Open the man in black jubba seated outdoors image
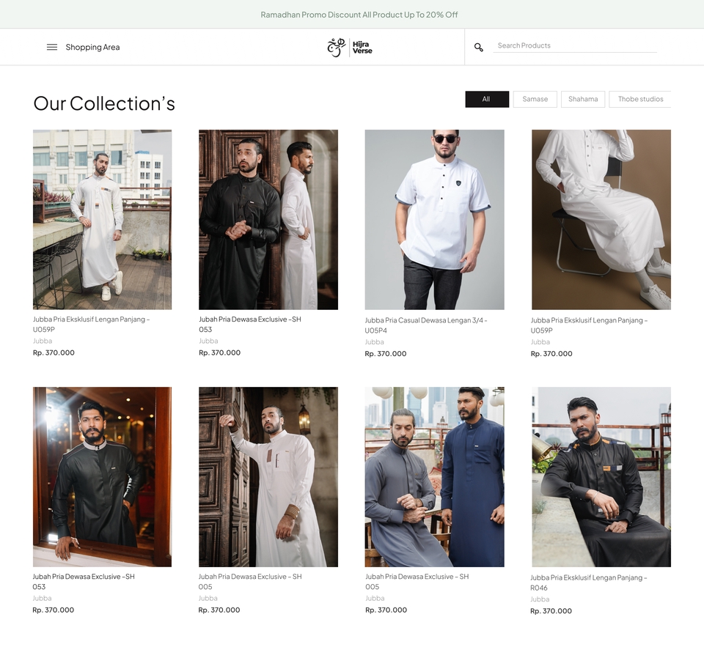 coord(601,476)
